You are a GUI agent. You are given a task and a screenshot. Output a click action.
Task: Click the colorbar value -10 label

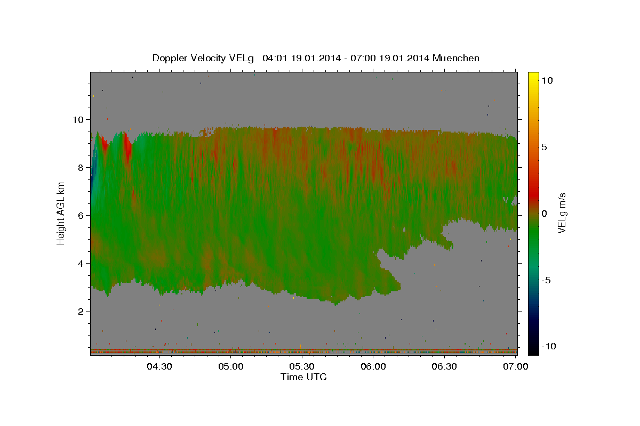(x=549, y=347)
